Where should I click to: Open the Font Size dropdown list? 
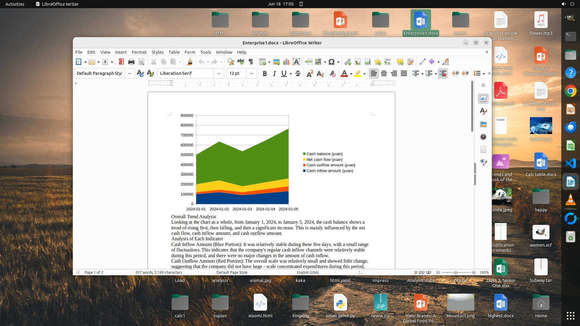point(251,73)
